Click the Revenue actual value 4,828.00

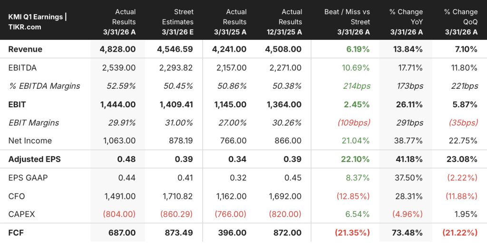118,49
